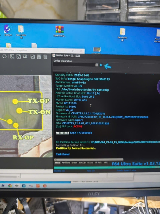
Task: Click the NV Id value '00111100'
Action: [70, 103]
